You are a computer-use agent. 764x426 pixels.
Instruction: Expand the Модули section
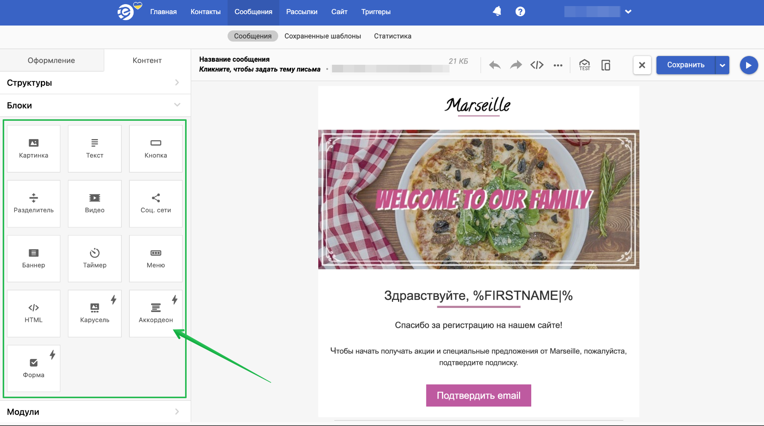(95, 412)
